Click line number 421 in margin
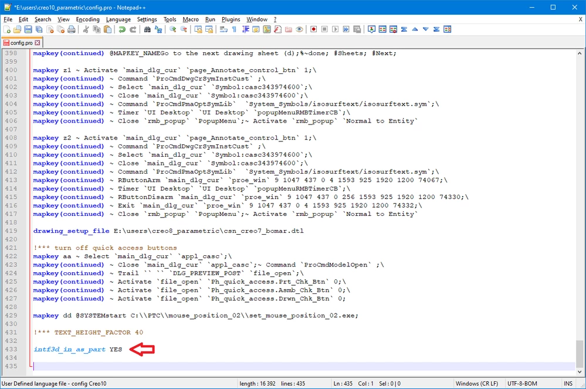The height and width of the screenshot is (389, 586). [11, 248]
